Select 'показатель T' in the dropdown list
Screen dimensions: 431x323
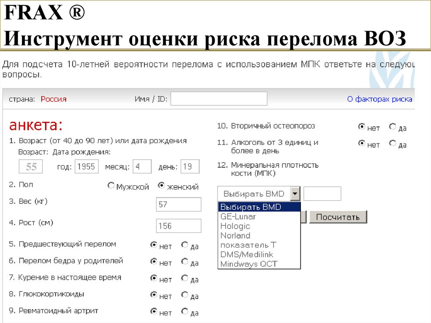click(x=248, y=245)
